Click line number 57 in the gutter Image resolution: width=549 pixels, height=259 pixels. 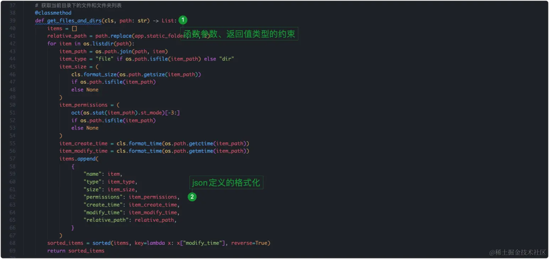click(x=12, y=159)
